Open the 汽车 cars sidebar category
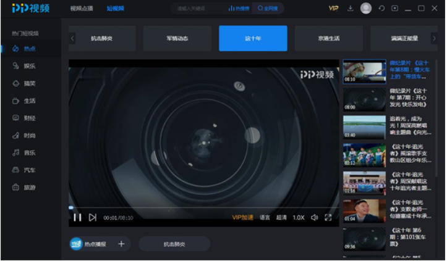This screenshot has height=261, width=447. [24, 170]
